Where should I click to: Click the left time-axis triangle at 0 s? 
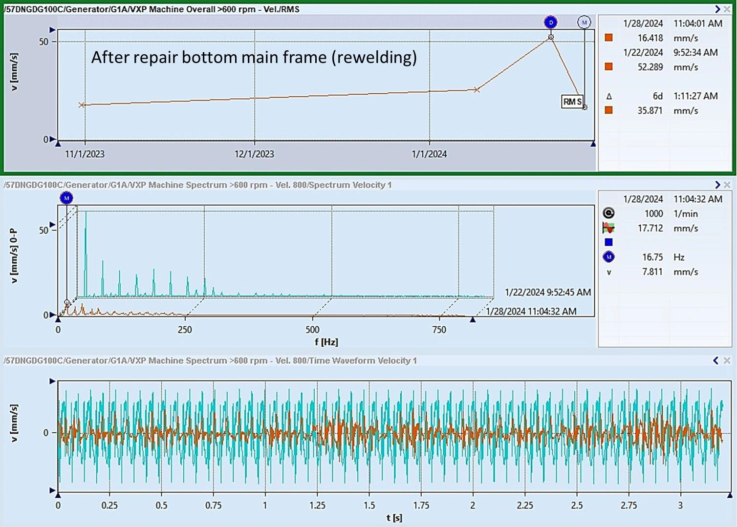58,495
